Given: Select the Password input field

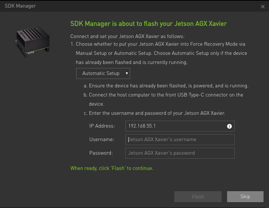Looking at the screenshot, I should (180, 153).
